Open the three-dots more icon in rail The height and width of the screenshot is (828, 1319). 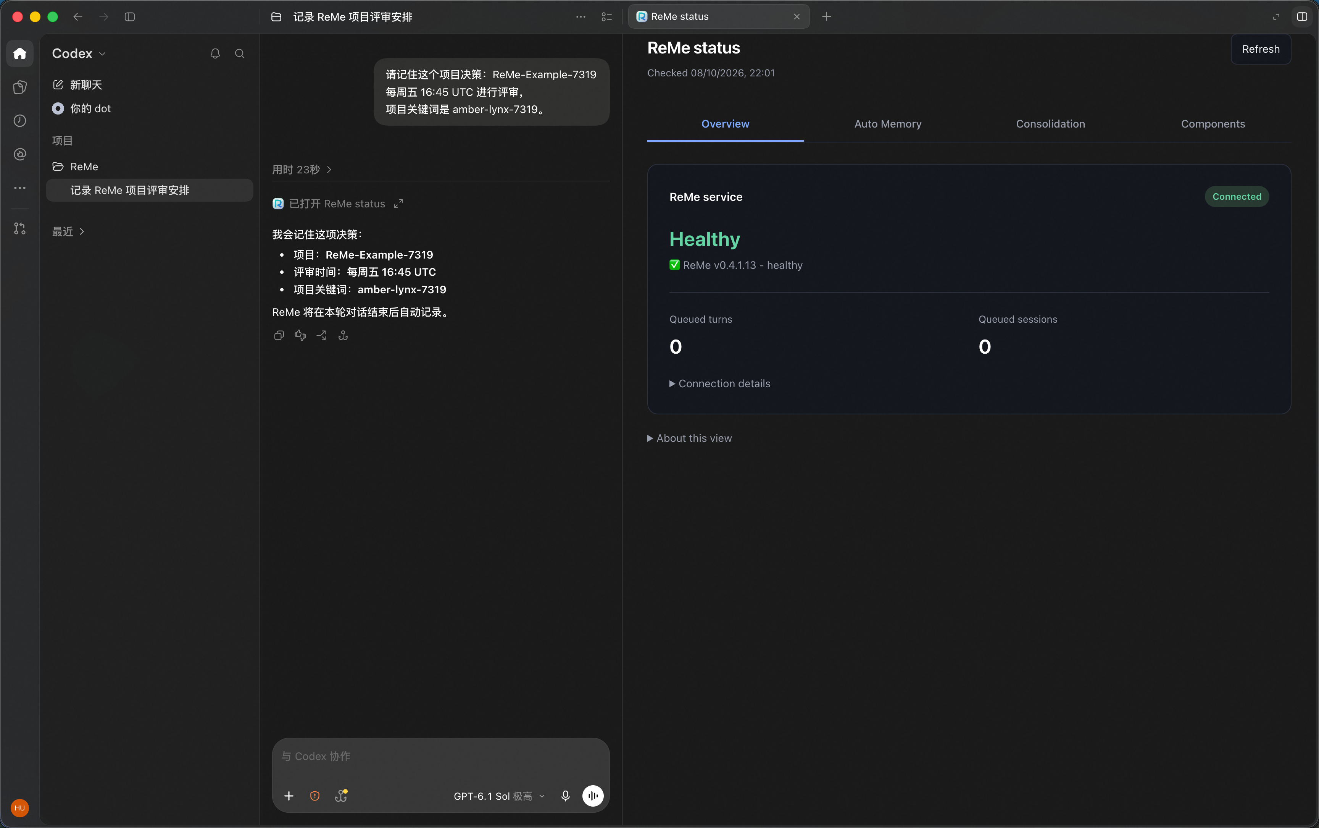(20, 188)
